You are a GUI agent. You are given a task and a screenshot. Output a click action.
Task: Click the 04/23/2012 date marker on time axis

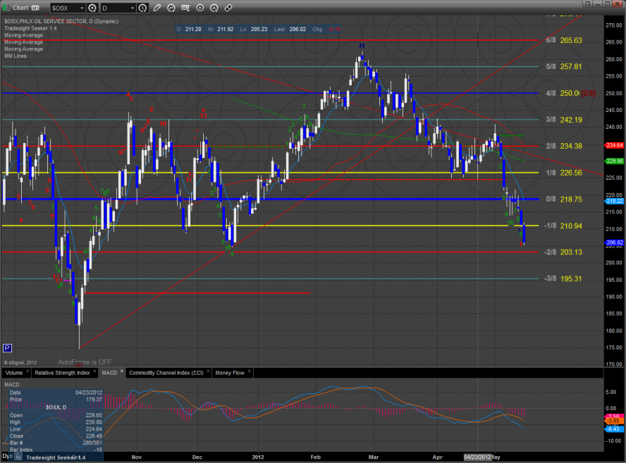click(x=479, y=457)
